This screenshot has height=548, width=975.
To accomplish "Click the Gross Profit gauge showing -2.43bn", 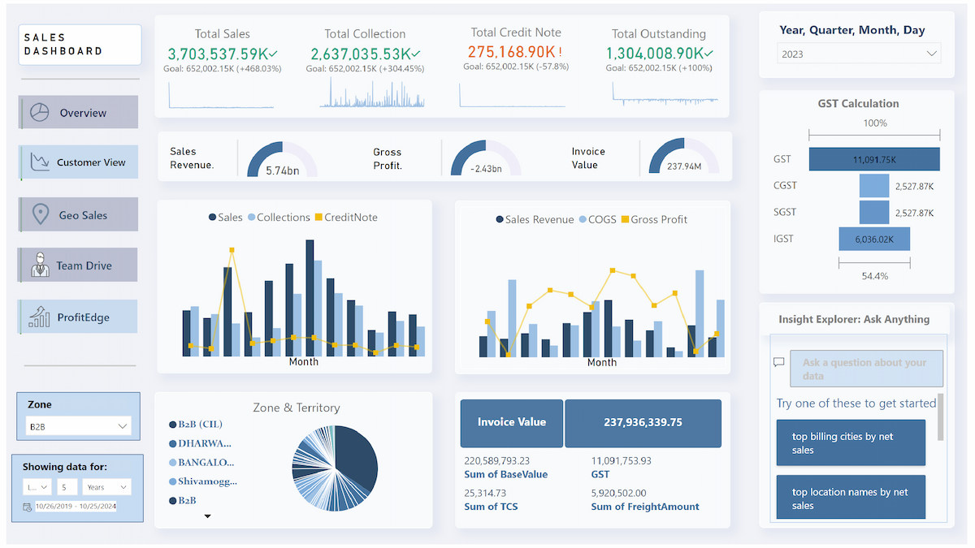I will point(485,158).
